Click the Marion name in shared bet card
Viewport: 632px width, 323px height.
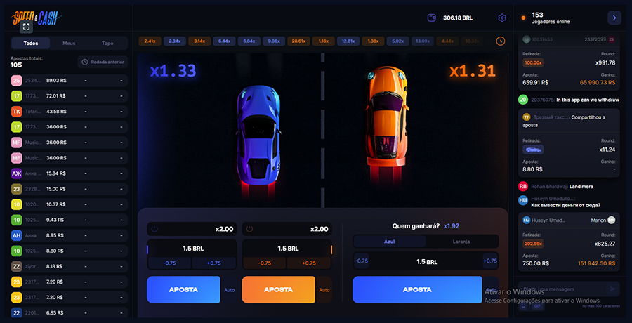598,220
